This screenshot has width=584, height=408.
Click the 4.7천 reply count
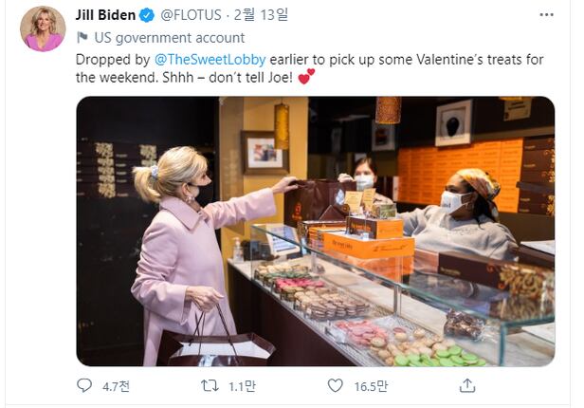(118, 386)
